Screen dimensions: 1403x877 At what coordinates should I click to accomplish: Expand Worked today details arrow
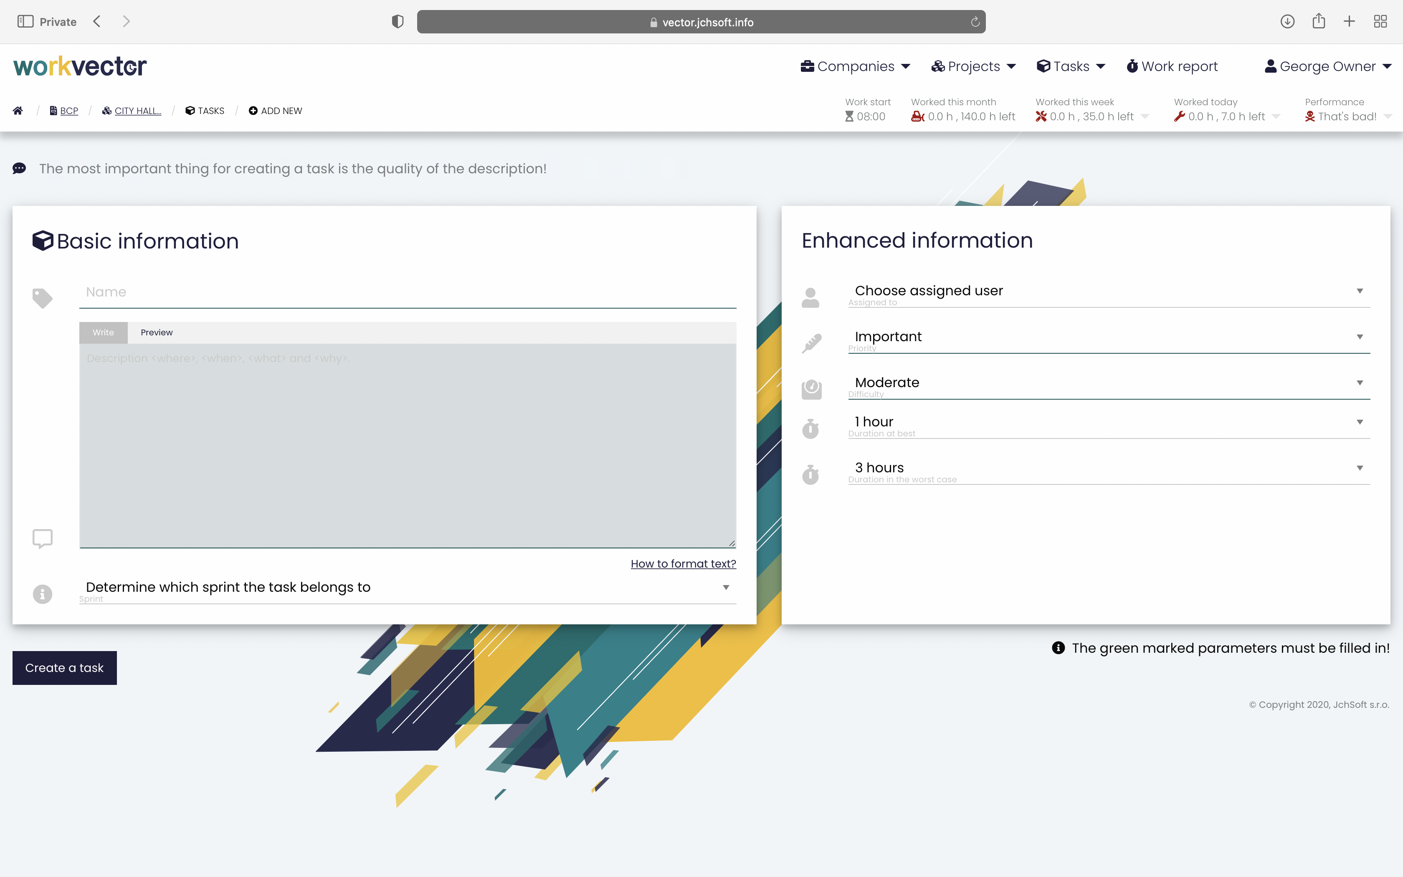pyautogui.click(x=1276, y=117)
